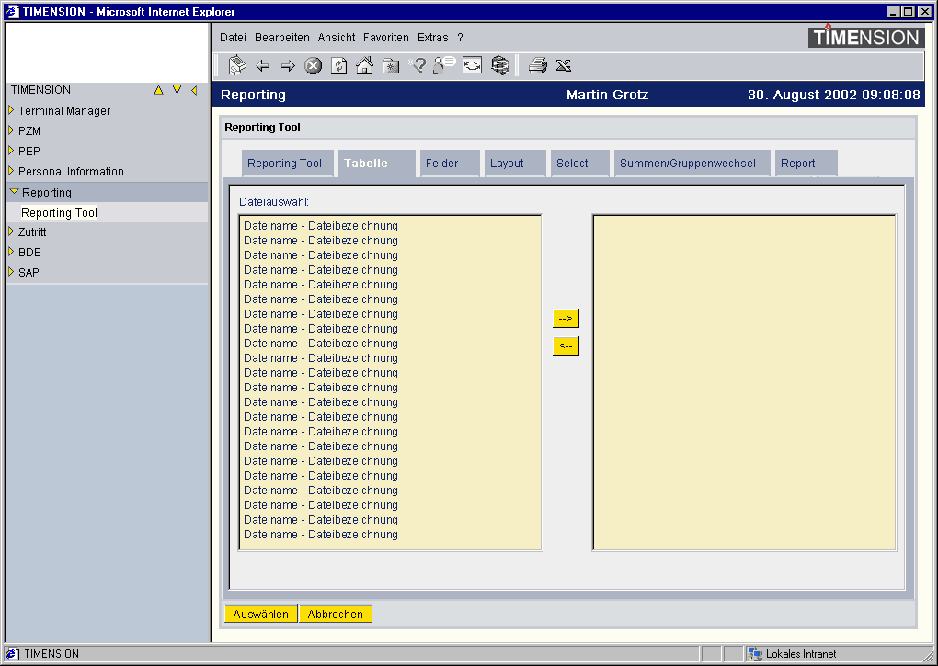Click the Print icon in the toolbar
The image size is (938, 666).
[538, 65]
